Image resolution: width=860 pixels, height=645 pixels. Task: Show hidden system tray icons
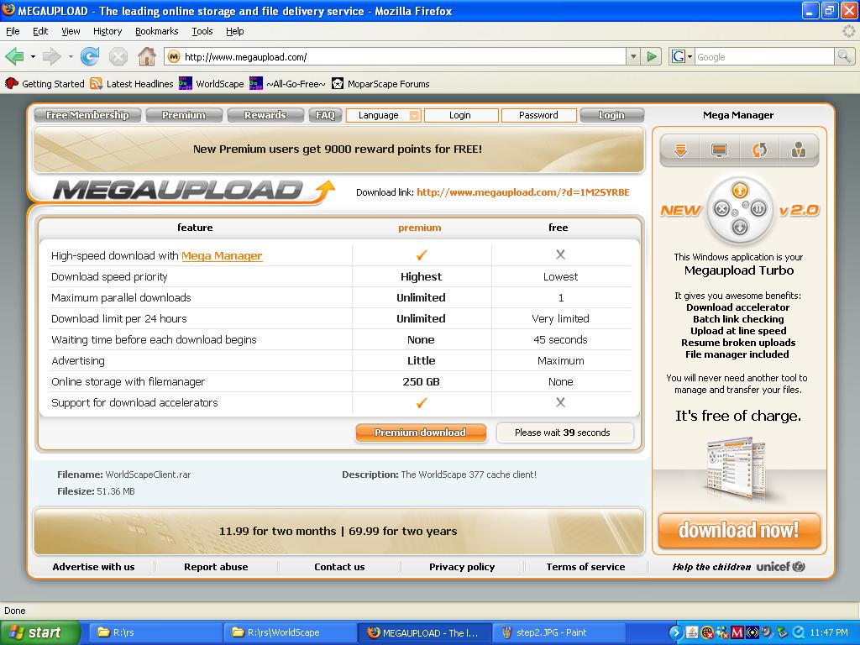click(x=675, y=632)
